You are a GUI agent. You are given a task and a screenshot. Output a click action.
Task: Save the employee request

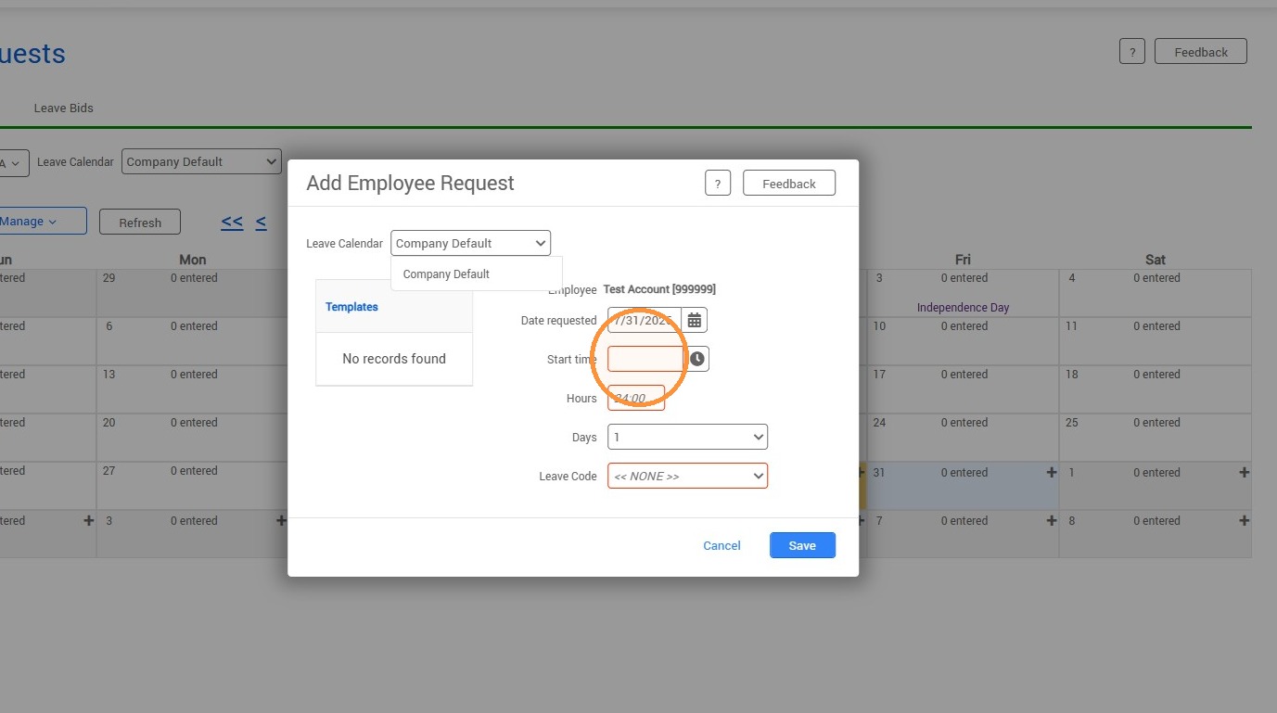coord(802,545)
